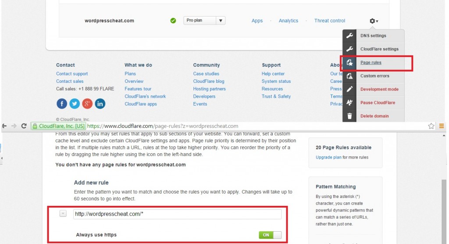Open the Events link
Screen dimensions: 449x244
point(200,104)
